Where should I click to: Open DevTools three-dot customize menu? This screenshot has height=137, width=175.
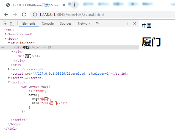tap(127, 23)
